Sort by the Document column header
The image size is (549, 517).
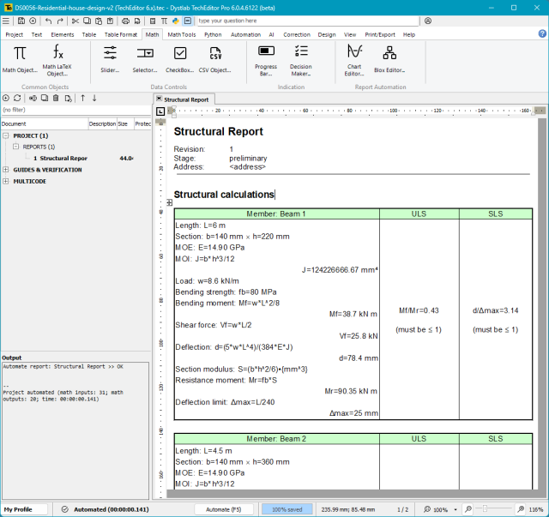click(x=44, y=124)
